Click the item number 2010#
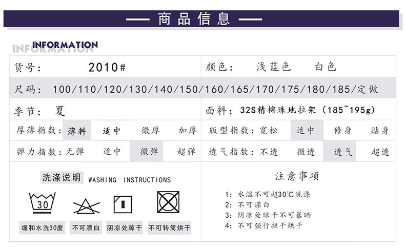The width and height of the screenshot is (405, 250). [x=107, y=67]
